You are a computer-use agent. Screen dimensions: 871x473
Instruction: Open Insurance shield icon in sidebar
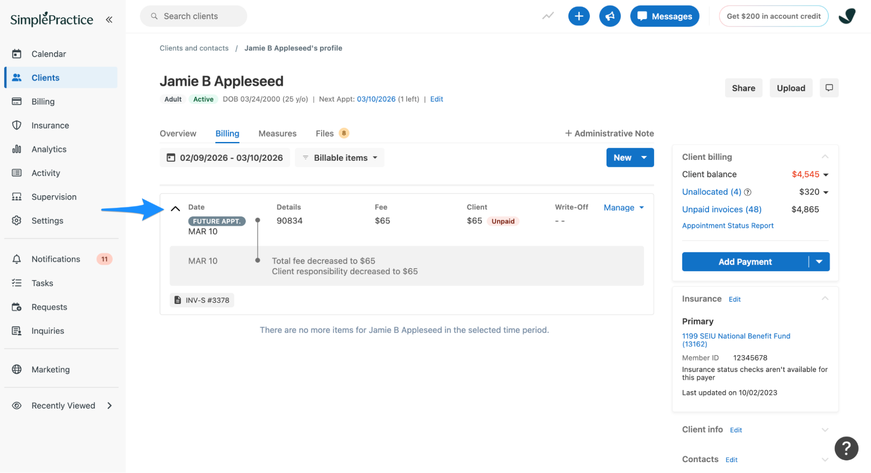point(17,125)
